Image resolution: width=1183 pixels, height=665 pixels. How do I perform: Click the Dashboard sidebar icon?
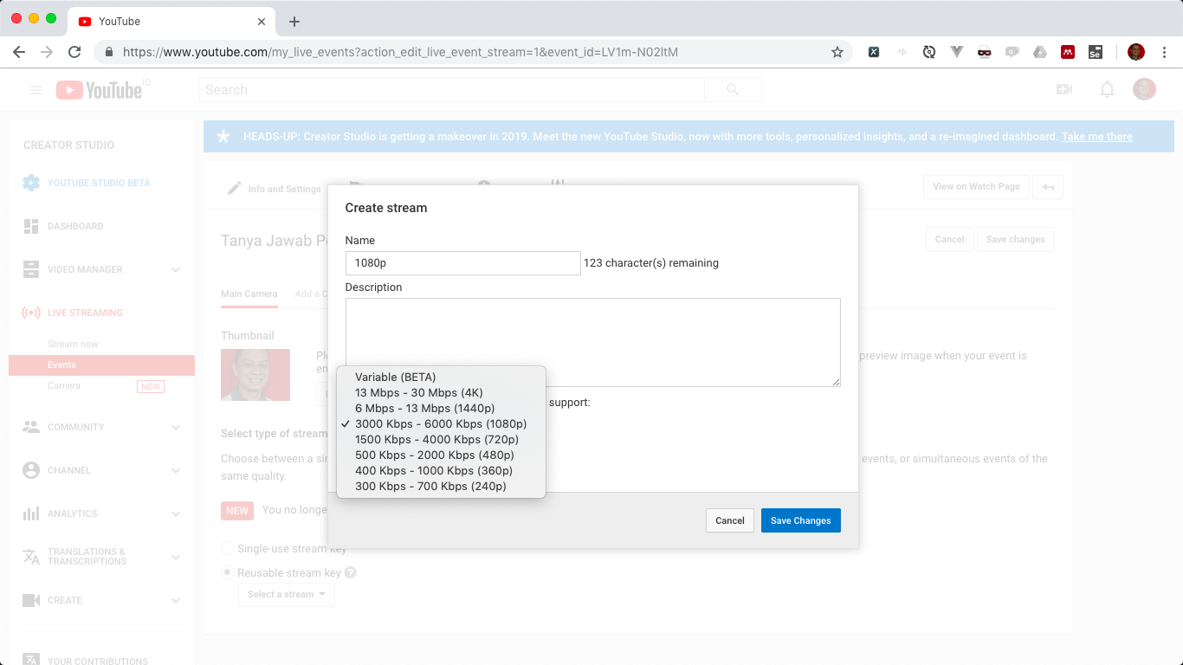point(31,226)
